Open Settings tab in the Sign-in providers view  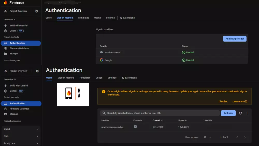(110, 18)
